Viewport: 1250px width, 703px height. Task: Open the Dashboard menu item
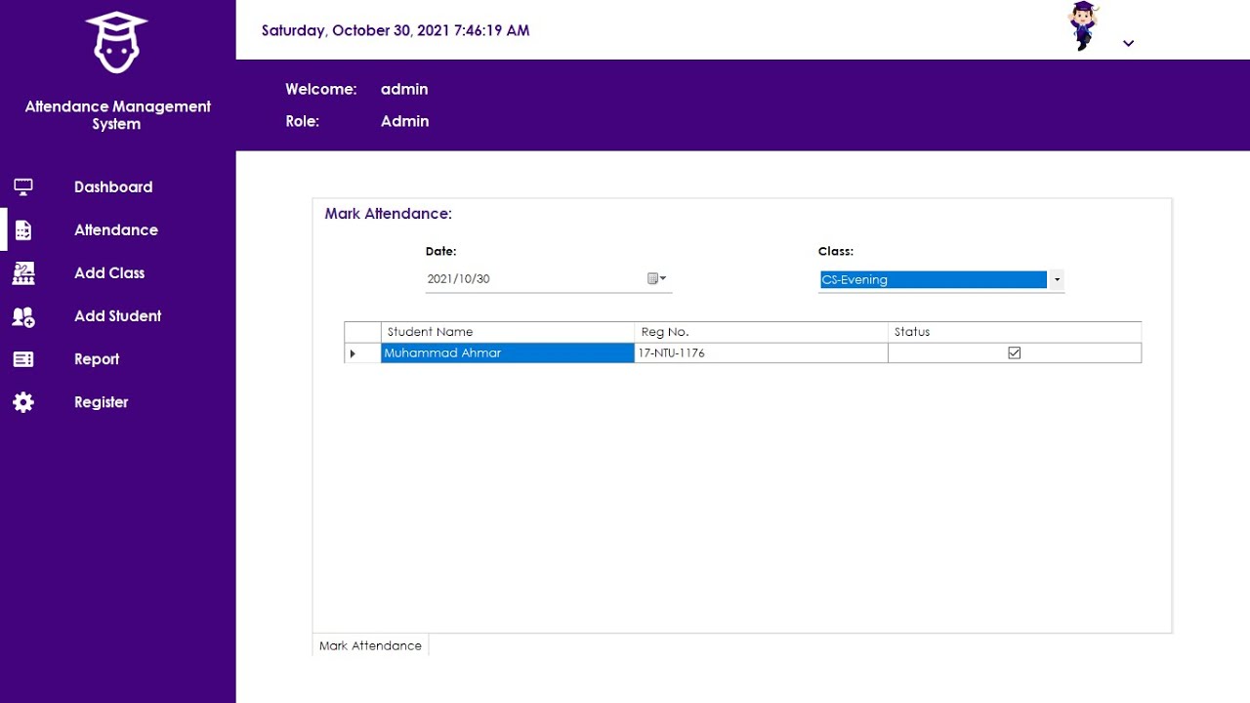pyautogui.click(x=113, y=186)
